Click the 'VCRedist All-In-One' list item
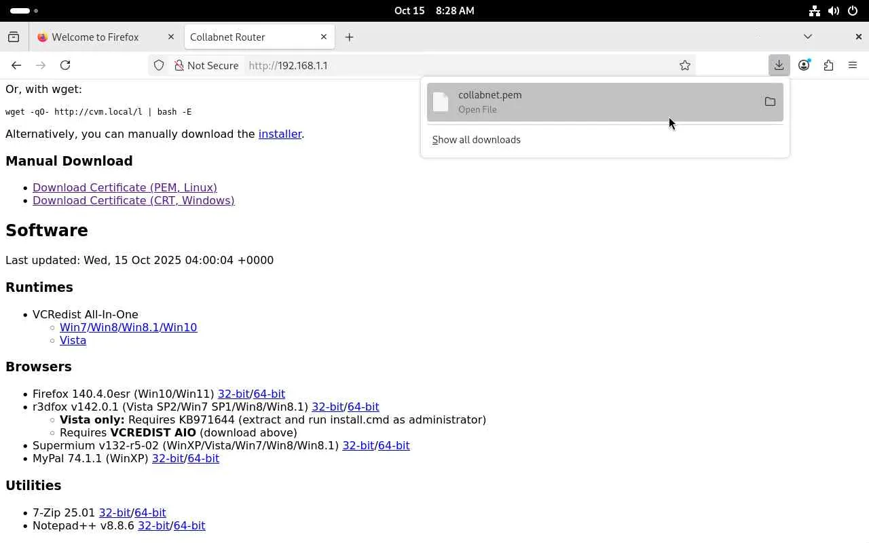 (x=86, y=314)
